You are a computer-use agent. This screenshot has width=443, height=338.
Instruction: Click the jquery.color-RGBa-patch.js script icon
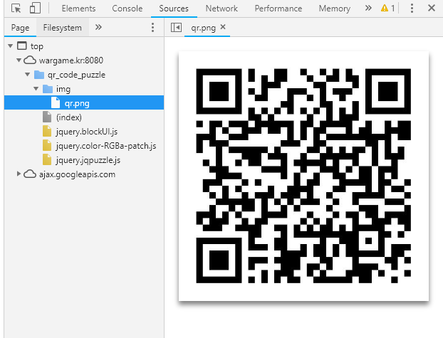[47, 145]
